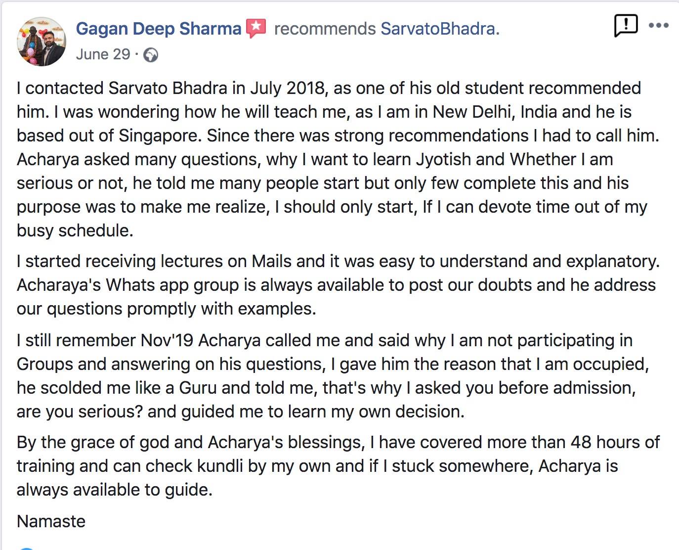Open the post's three-dot options menu

658,25
